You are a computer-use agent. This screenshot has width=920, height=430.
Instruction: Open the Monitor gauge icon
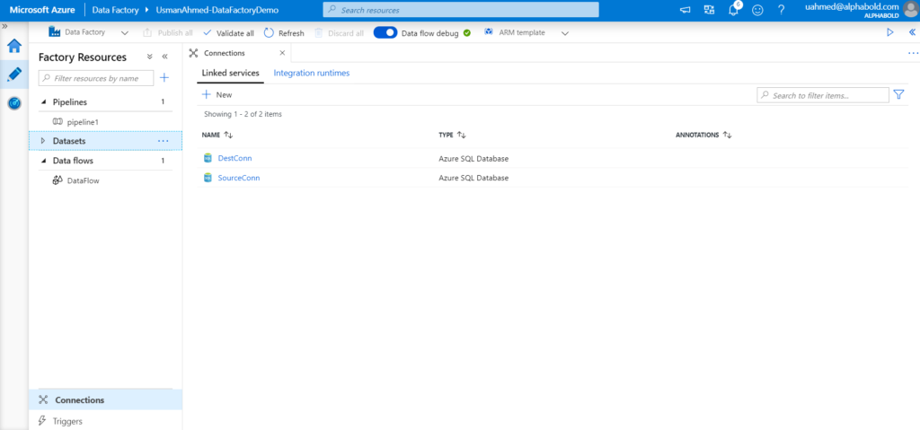tap(14, 103)
